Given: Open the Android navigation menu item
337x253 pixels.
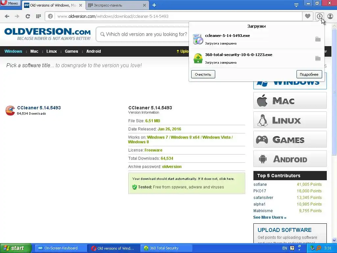Looking at the screenshot, I should point(93,51).
